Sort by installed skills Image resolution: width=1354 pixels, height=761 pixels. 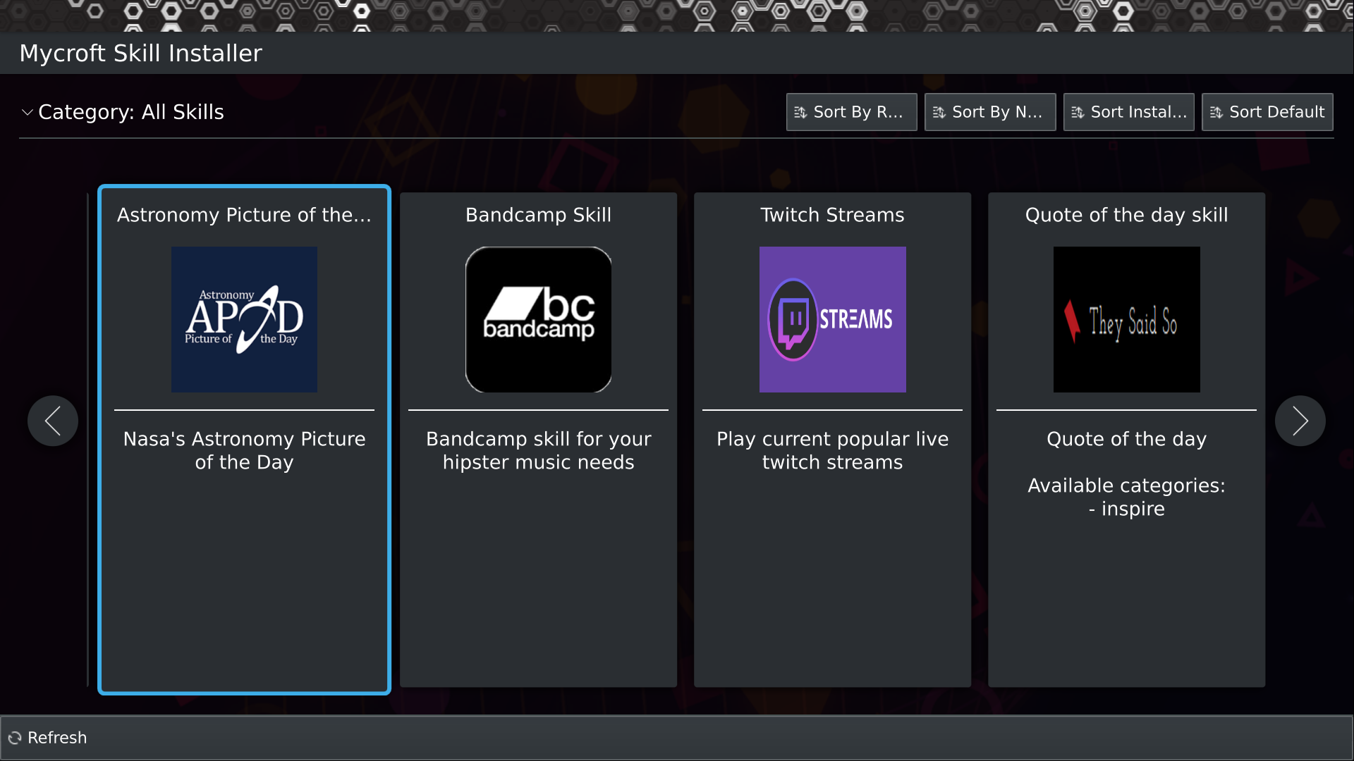pos(1128,112)
